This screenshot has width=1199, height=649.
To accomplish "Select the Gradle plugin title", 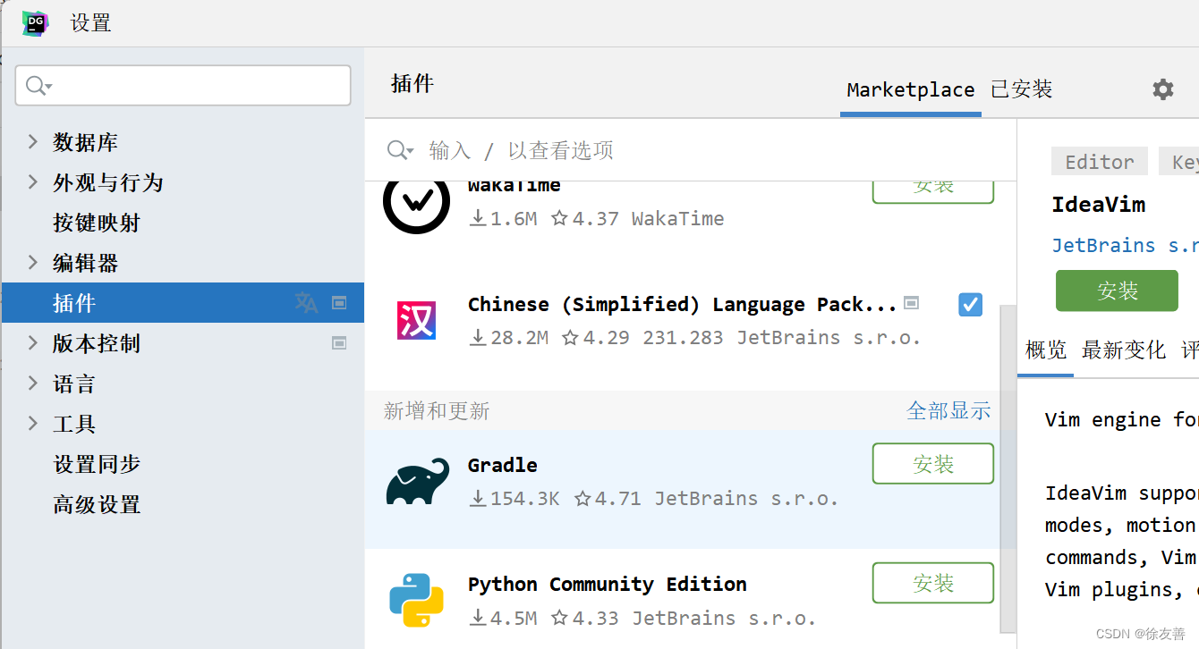I will coord(502,465).
